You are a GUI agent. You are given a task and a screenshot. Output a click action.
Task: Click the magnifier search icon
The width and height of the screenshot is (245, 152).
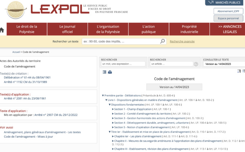(x=163, y=41)
